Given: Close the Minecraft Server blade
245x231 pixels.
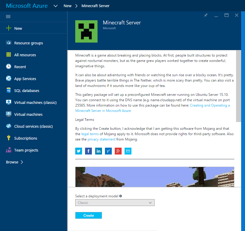Looking at the screenshot, I should [237, 15].
